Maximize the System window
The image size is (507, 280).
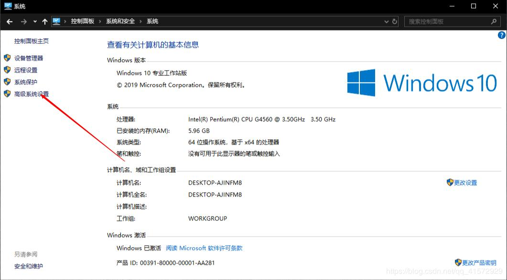[x=474, y=6]
